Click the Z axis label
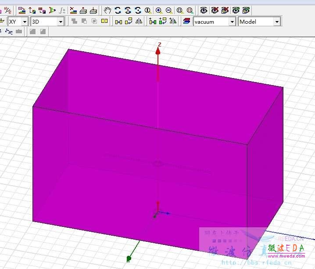This screenshot has width=315, height=269. pos(160,44)
